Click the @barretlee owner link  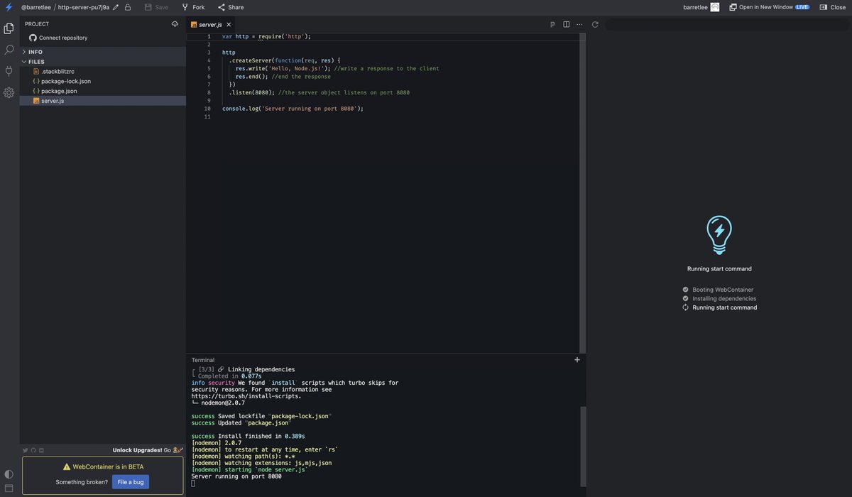[36, 7]
